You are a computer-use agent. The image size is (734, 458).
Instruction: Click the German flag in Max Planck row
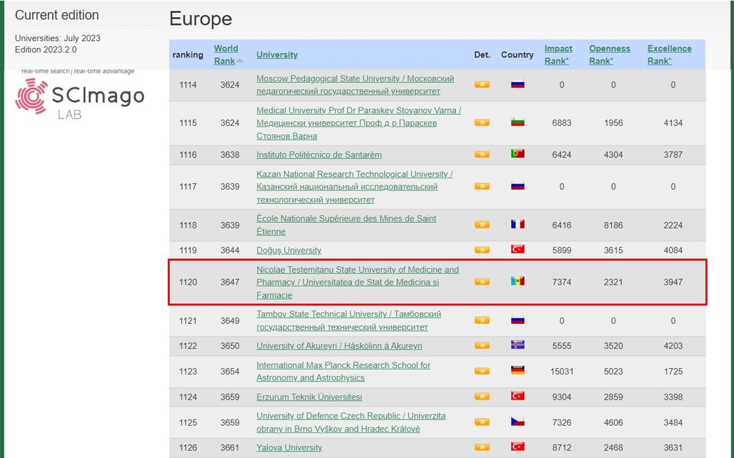(517, 371)
